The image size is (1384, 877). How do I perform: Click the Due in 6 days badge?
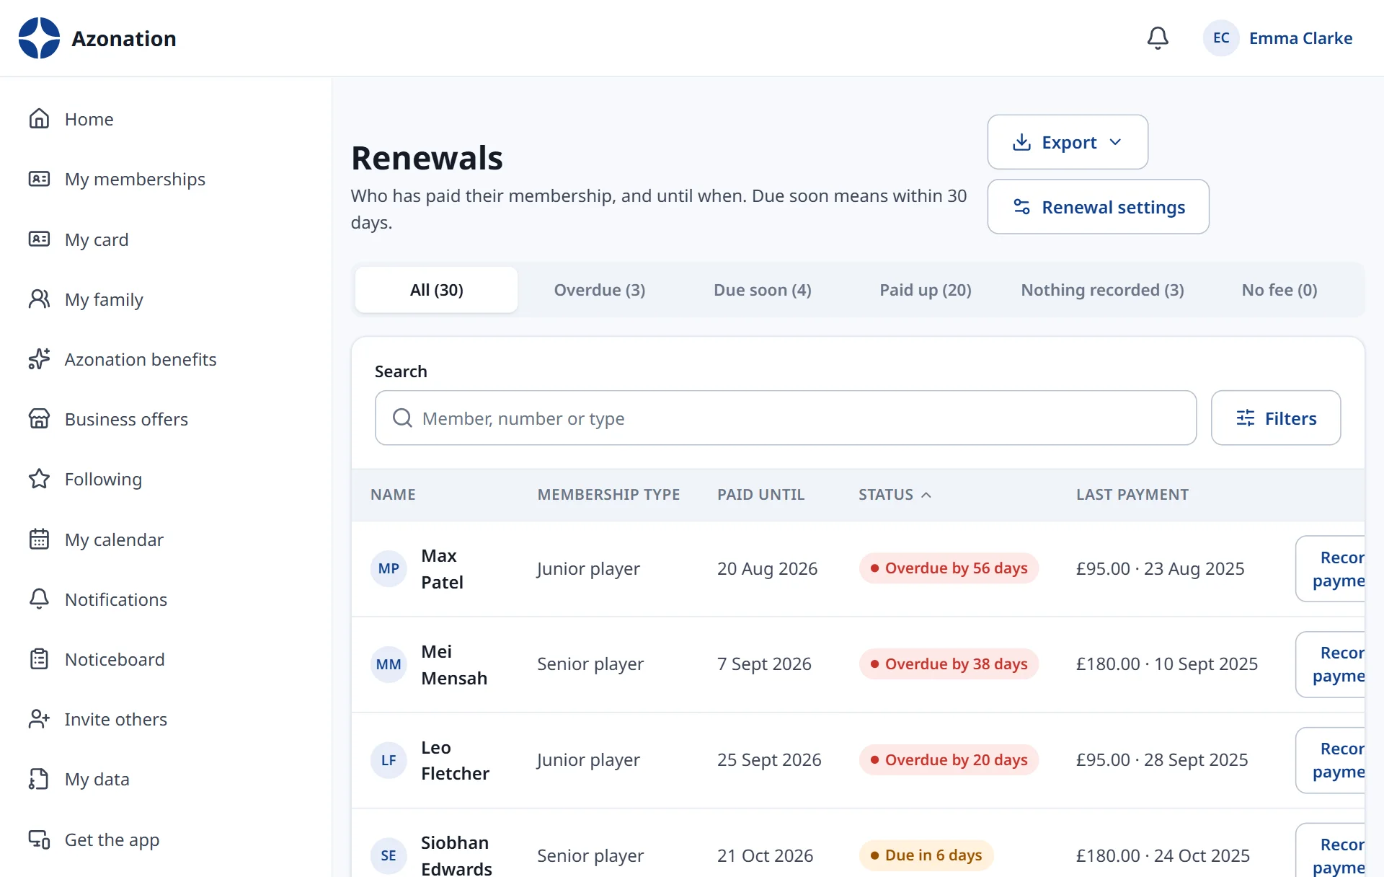click(x=926, y=855)
